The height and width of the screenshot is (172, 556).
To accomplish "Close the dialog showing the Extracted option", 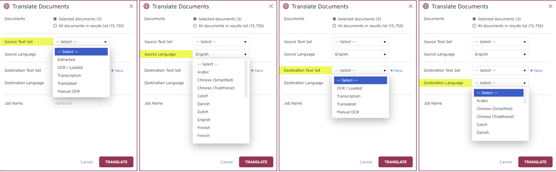I will click(x=131, y=6).
